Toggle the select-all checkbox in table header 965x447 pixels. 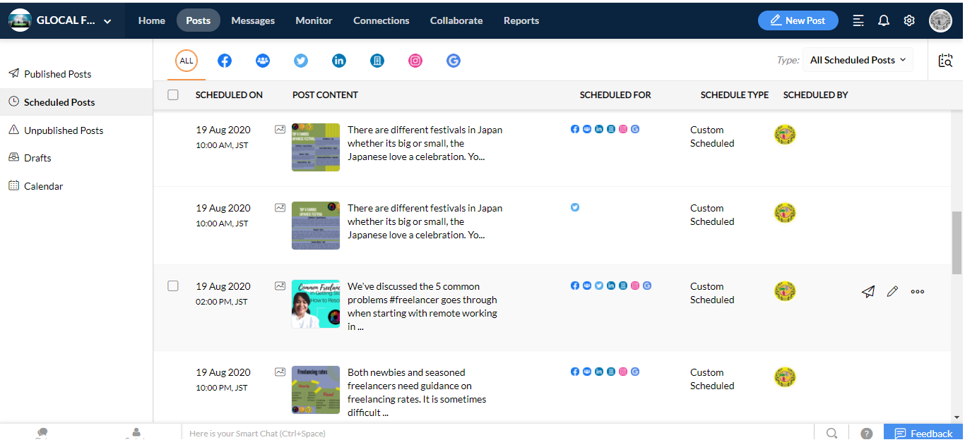173,95
